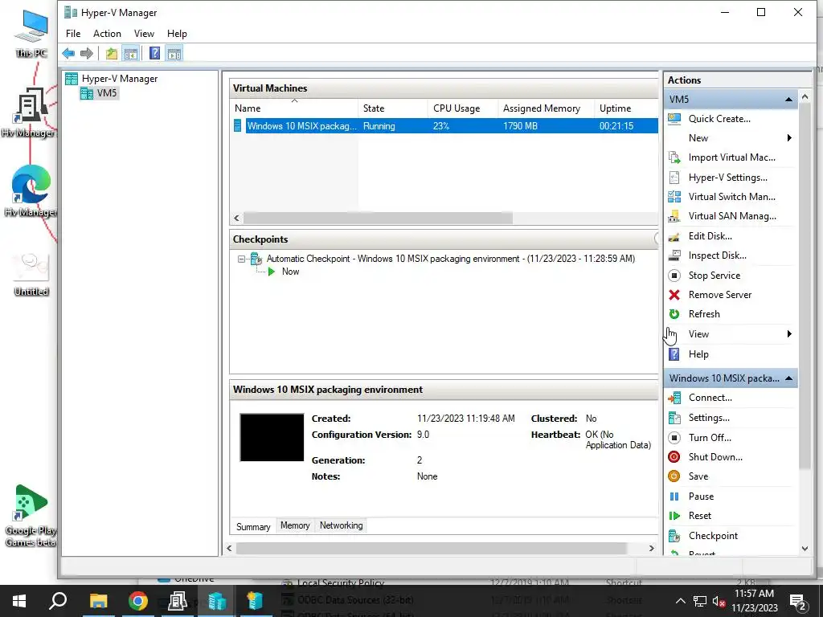Image resolution: width=823 pixels, height=617 pixels.
Task: Click the Connect icon for the VM
Action: 674,398
